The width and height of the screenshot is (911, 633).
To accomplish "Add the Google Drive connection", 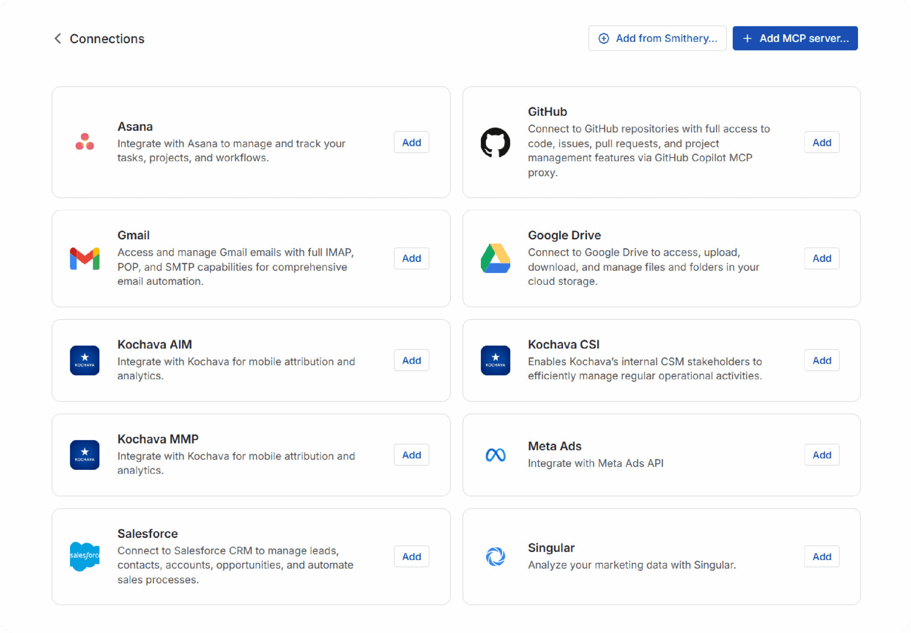I will point(821,259).
